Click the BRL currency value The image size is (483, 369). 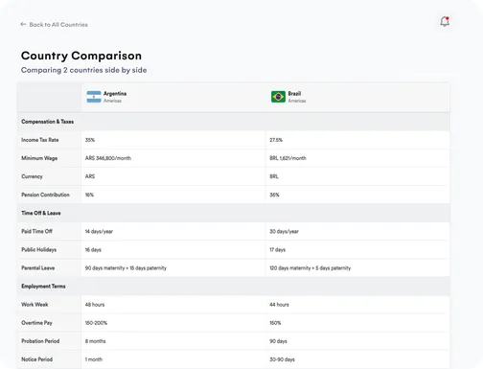point(274,176)
